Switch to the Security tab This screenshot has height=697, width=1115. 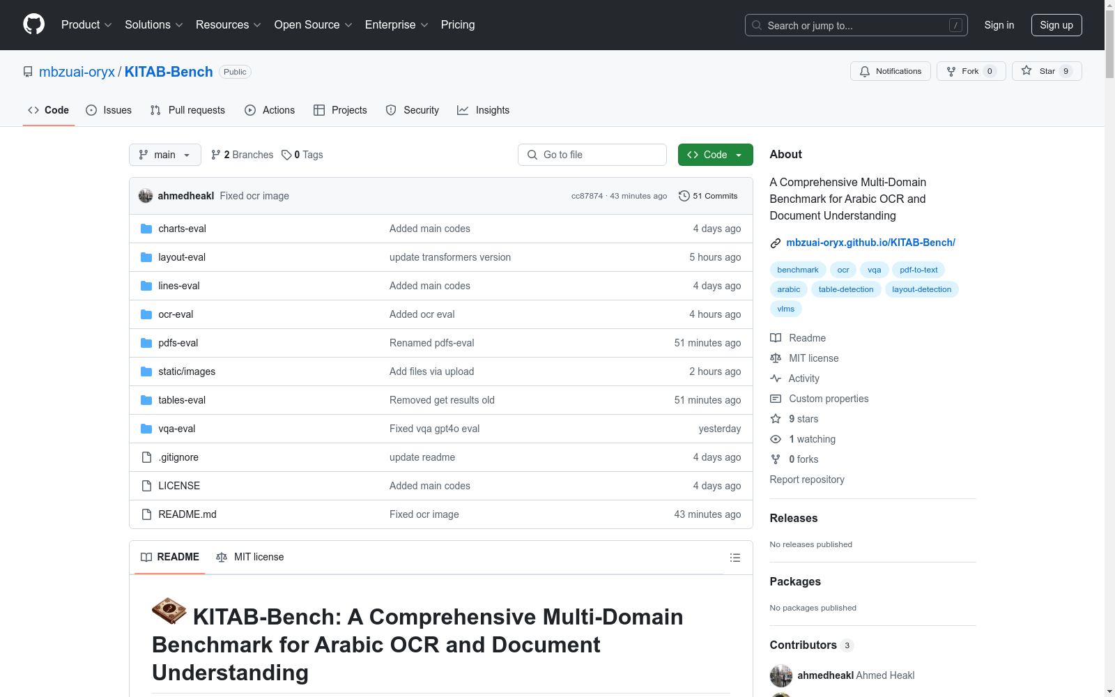[x=413, y=110]
